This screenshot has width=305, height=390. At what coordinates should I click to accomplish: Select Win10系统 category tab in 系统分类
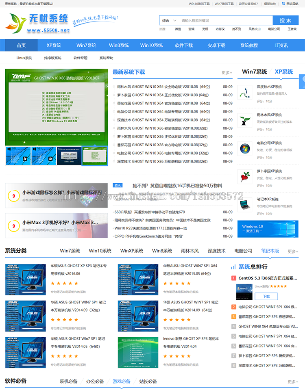point(100,251)
